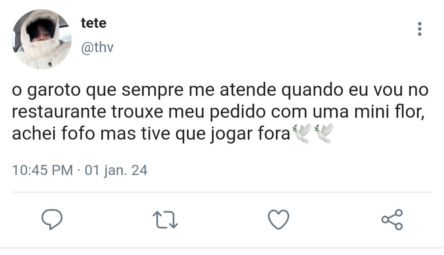Like the tweet with the heart icon

(278, 219)
